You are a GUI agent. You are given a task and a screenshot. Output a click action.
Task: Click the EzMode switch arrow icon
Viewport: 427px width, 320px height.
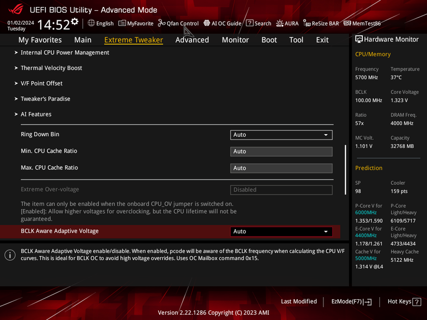click(367, 302)
